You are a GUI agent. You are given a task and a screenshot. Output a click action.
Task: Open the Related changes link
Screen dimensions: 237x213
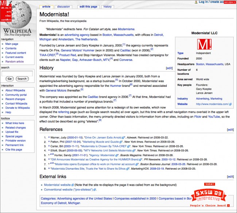coord(16,128)
